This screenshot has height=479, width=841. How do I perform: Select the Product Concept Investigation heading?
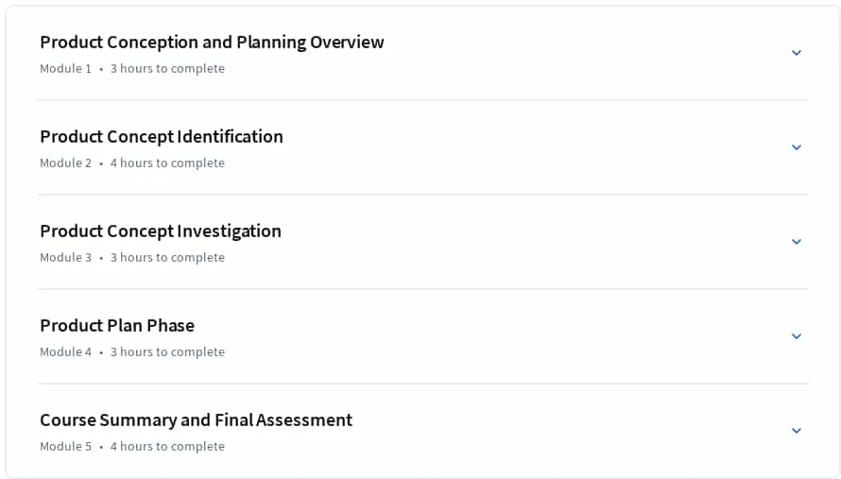(x=161, y=231)
